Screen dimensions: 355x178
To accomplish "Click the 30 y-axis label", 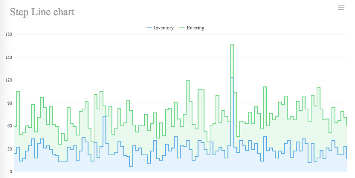I will [9, 149].
